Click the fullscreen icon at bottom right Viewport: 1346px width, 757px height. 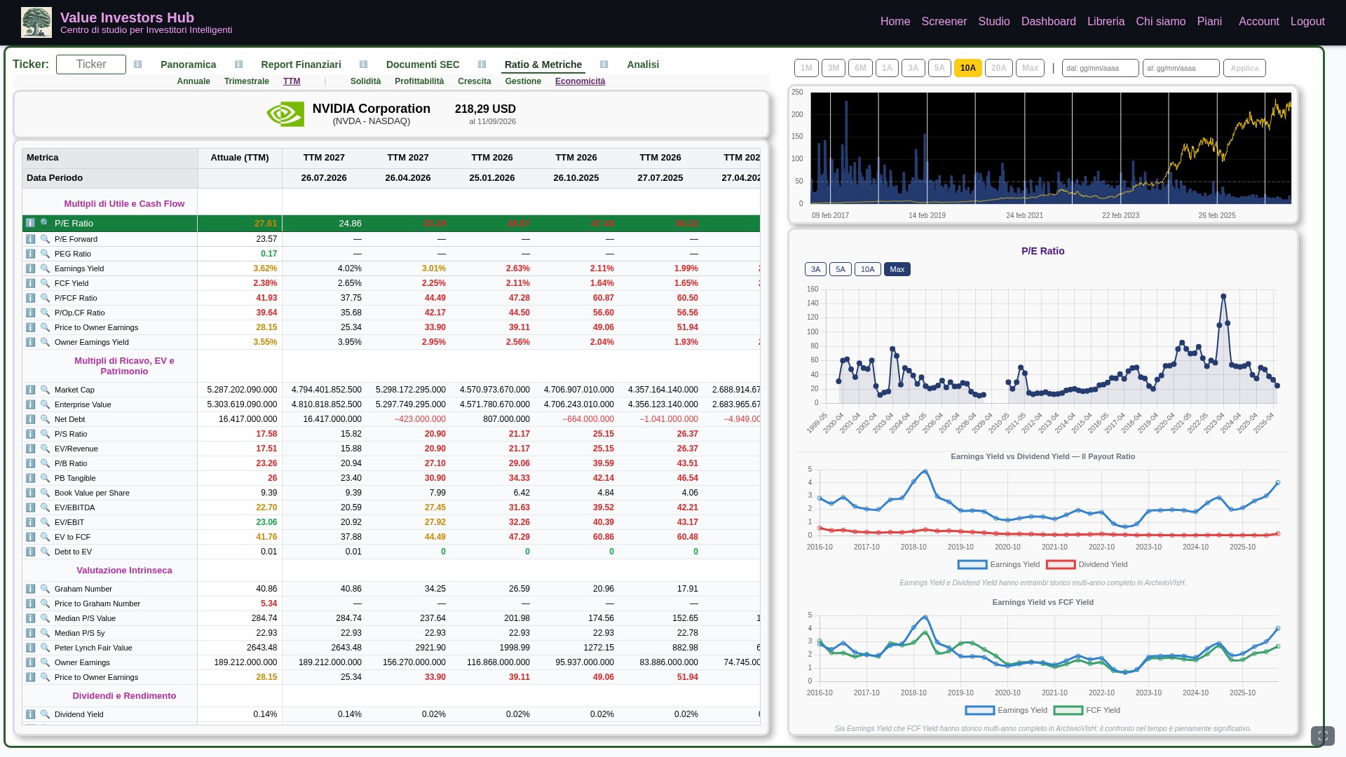click(1323, 736)
